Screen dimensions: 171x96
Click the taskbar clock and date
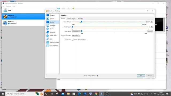click(x=161, y=94)
